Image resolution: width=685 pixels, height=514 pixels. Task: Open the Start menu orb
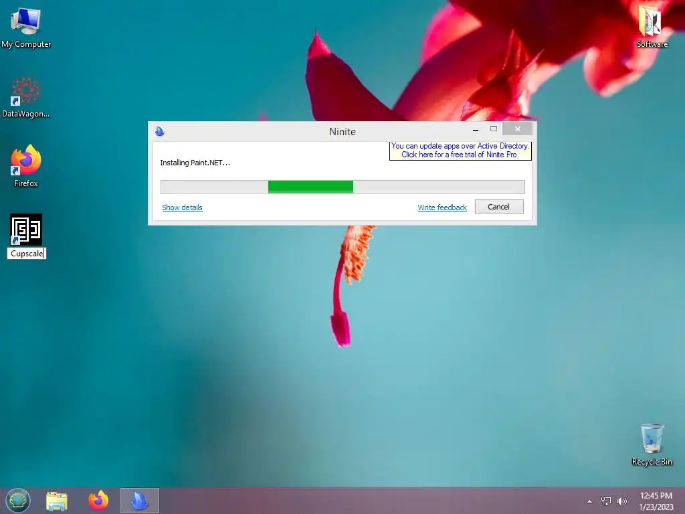(18, 501)
